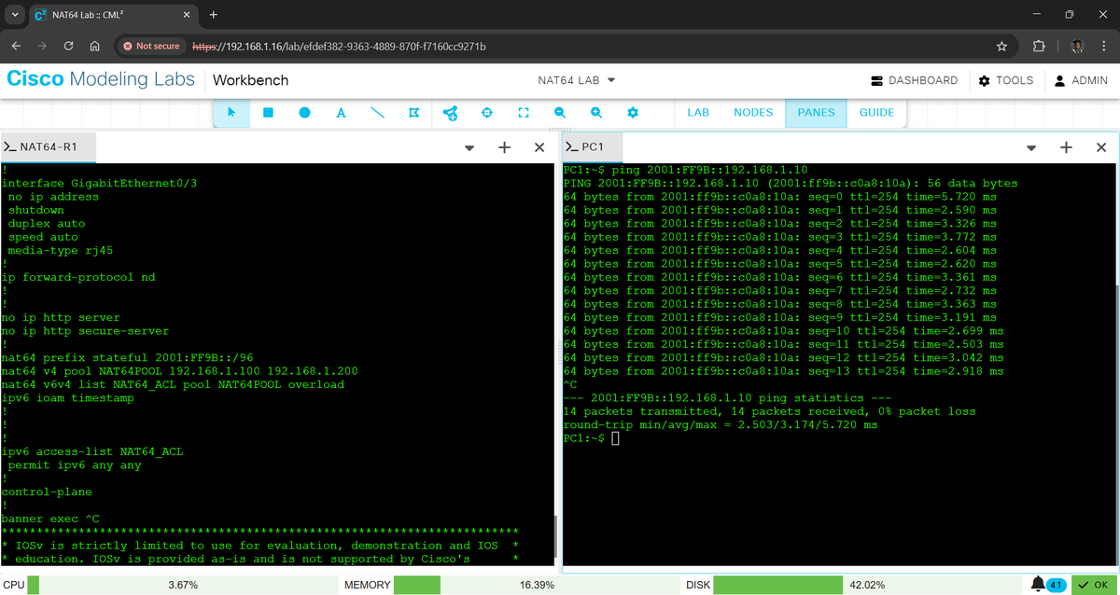This screenshot has width=1120, height=595.
Task: Add a tab in PC1 pane
Action: point(1066,147)
